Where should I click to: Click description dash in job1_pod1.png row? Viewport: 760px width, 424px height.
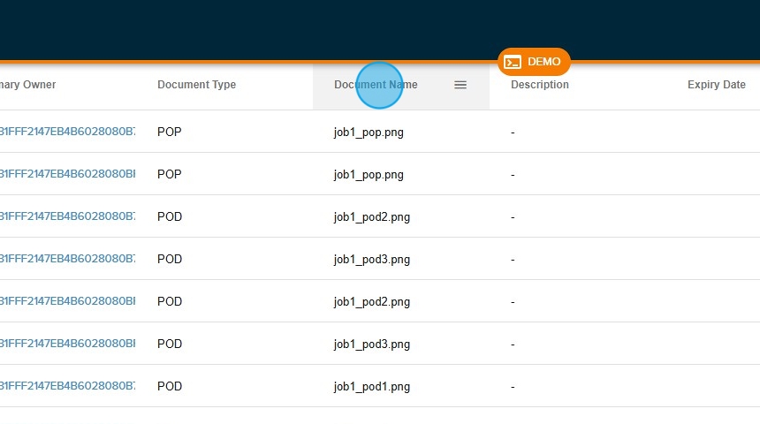point(513,386)
